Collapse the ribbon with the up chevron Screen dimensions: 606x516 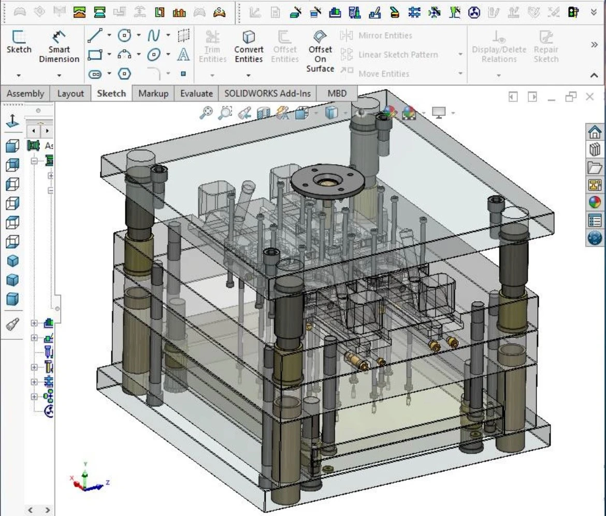[x=594, y=76]
